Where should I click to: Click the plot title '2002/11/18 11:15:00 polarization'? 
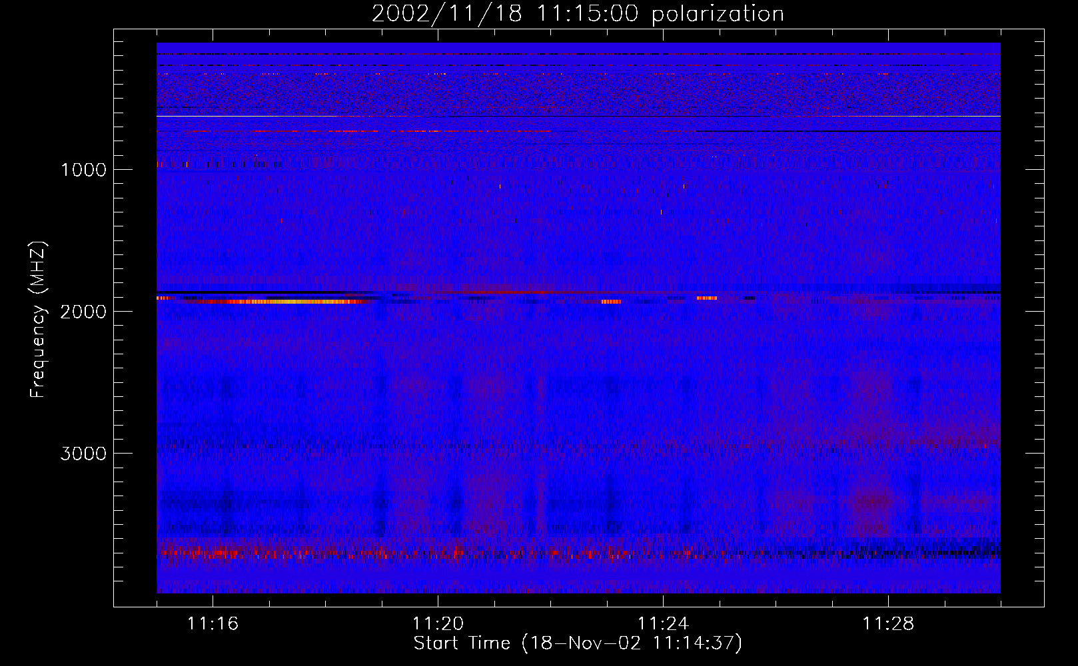coord(578,14)
